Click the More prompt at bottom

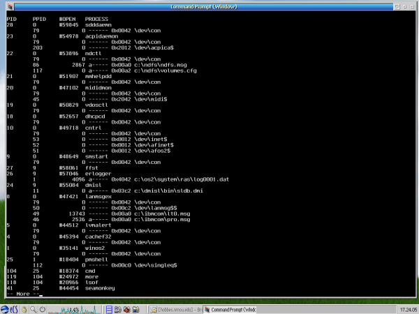pos(22,294)
